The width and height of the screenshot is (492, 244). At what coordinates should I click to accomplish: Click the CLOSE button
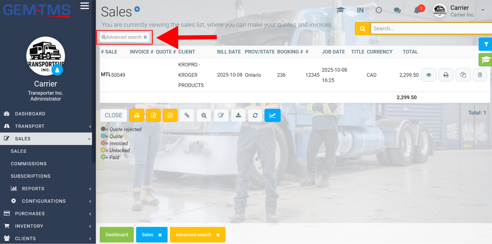(x=113, y=115)
